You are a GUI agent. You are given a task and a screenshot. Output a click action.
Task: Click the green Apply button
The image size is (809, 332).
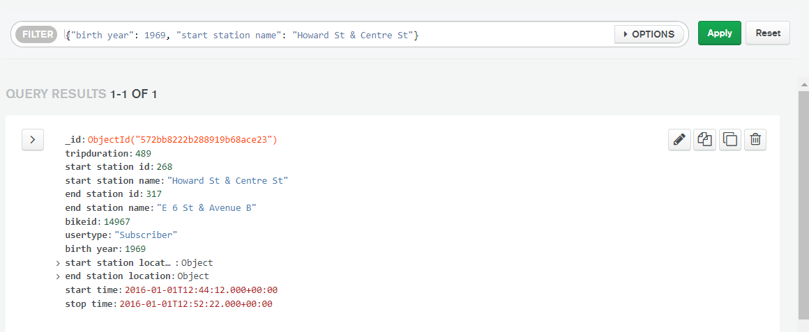click(x=719, y=33)
